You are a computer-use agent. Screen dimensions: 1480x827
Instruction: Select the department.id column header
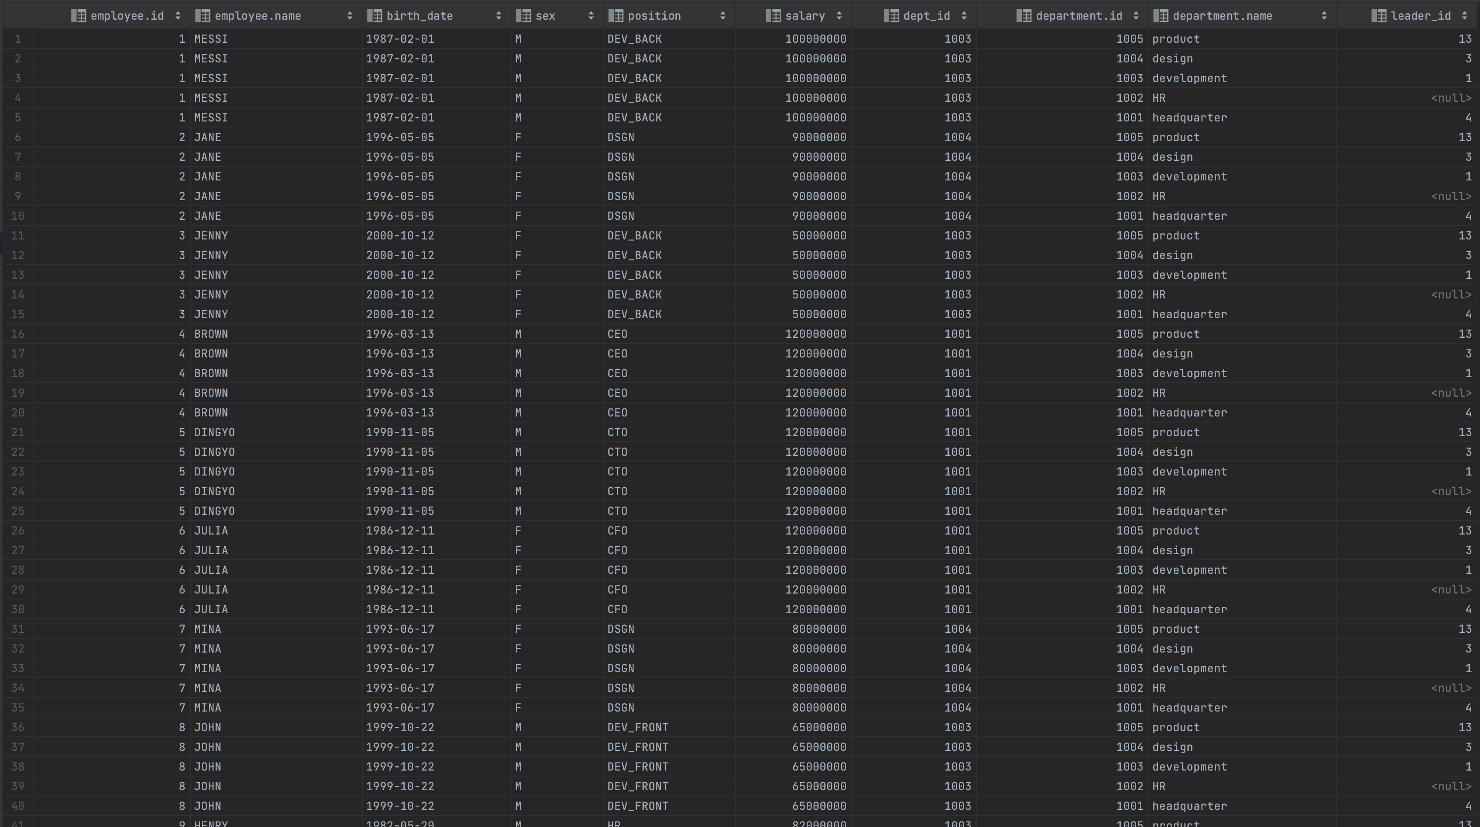tap(1078, 15)
